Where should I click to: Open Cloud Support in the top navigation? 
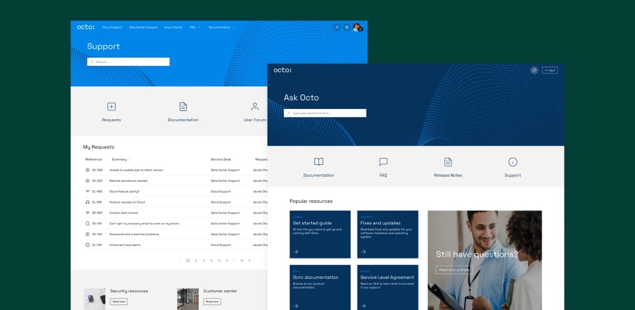[112, 27]
